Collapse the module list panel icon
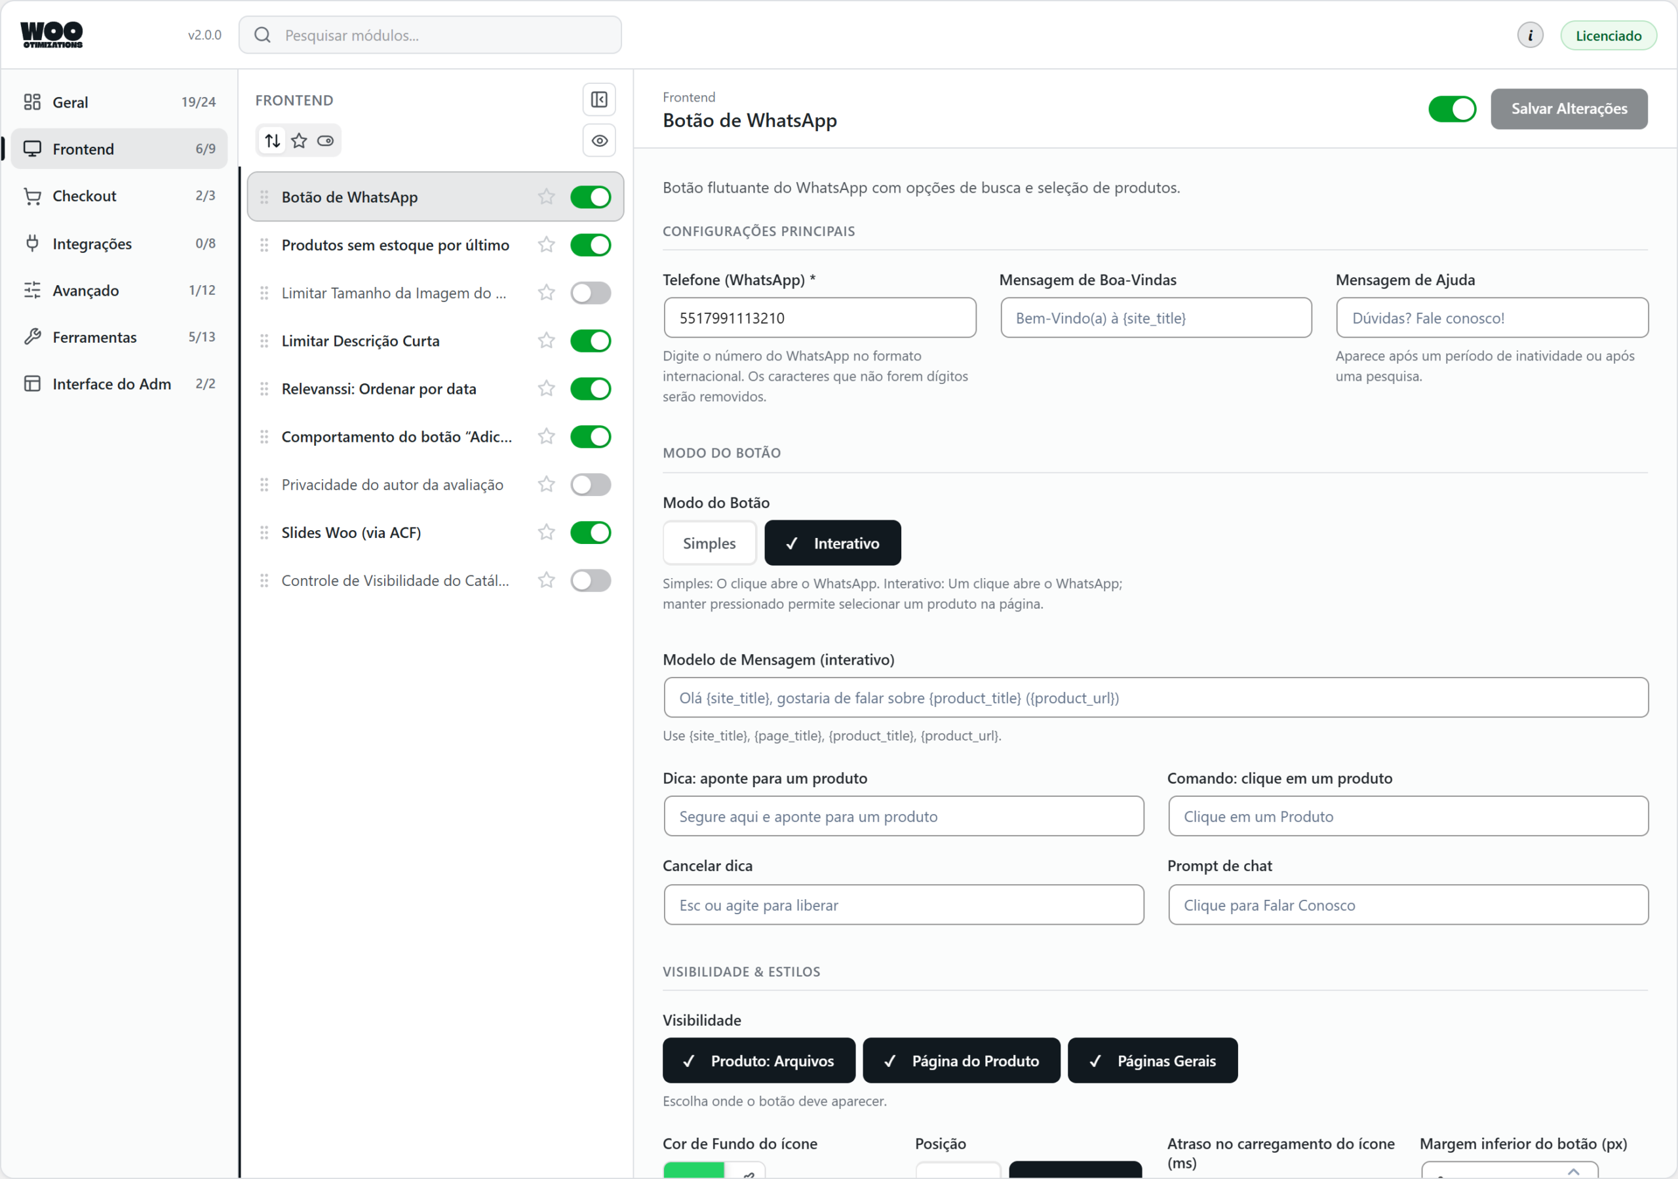Image resolution: width=1678 pixels, height=1179 pixels. (598, 100)
